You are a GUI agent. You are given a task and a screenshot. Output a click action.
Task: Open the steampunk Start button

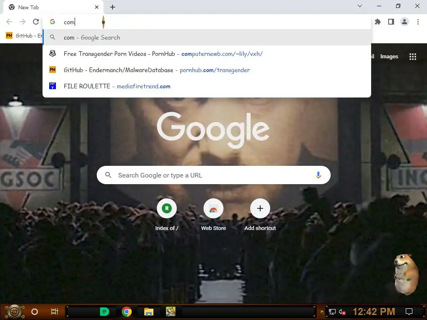coord(15,312)
